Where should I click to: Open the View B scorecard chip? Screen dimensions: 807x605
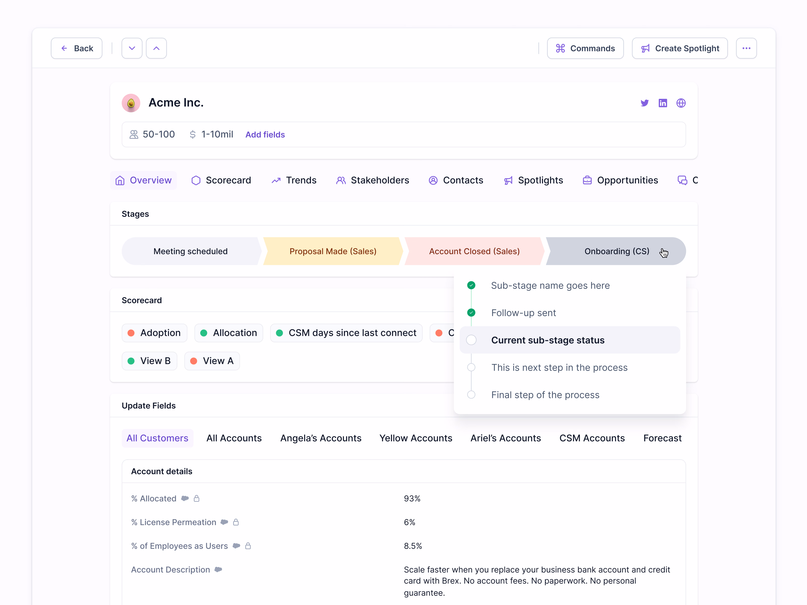click(149, 361)
